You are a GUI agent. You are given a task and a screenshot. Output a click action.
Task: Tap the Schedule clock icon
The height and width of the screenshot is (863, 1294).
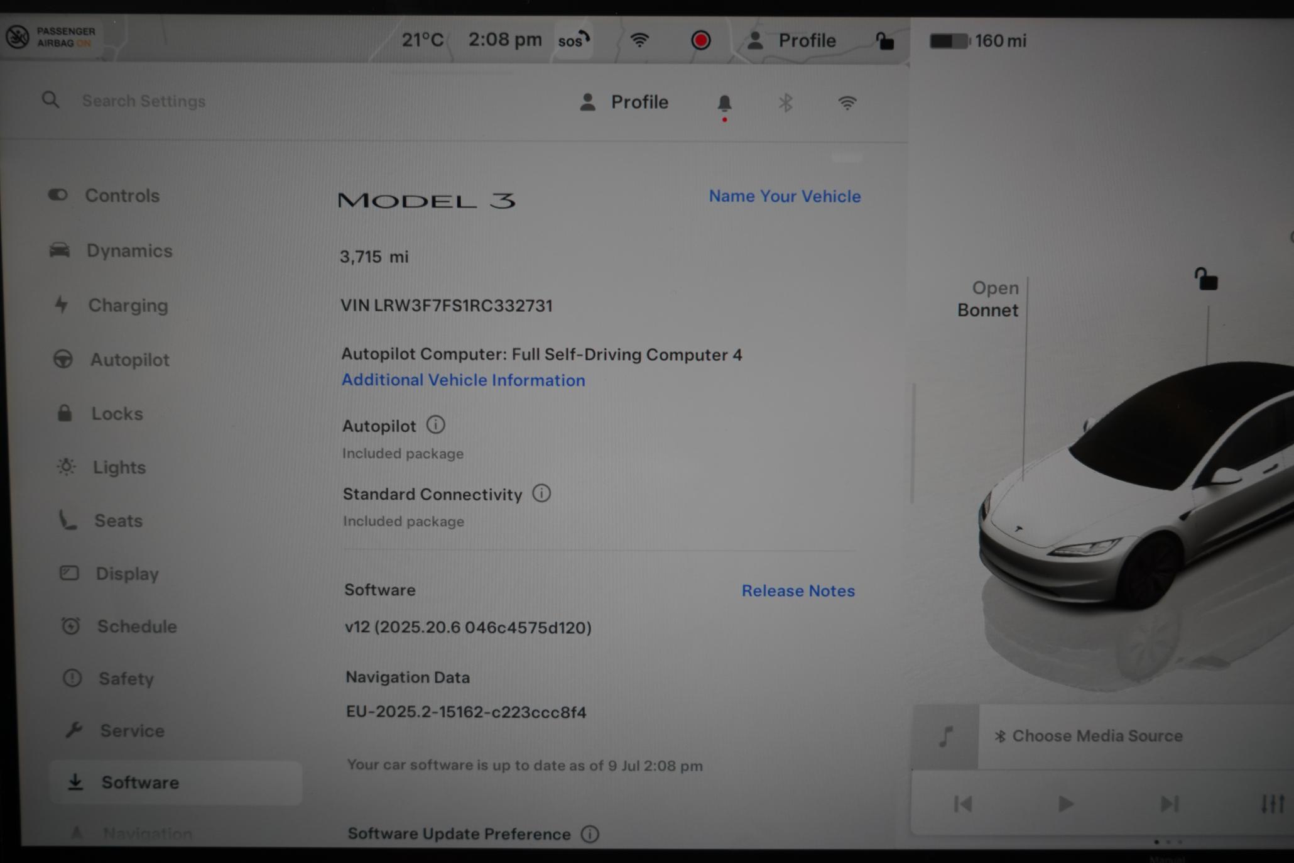tap(70, 626)
